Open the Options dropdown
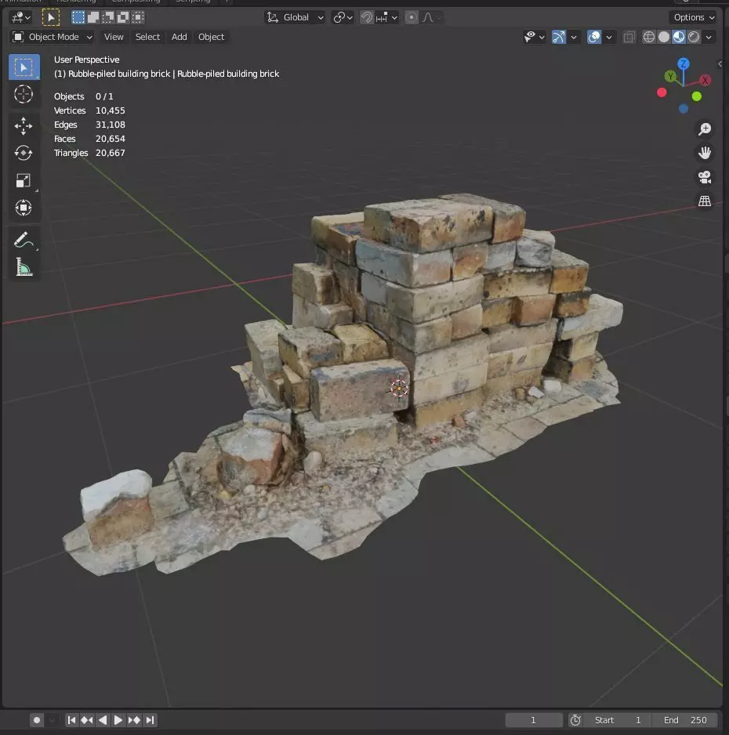 click(x=694, y=17)
